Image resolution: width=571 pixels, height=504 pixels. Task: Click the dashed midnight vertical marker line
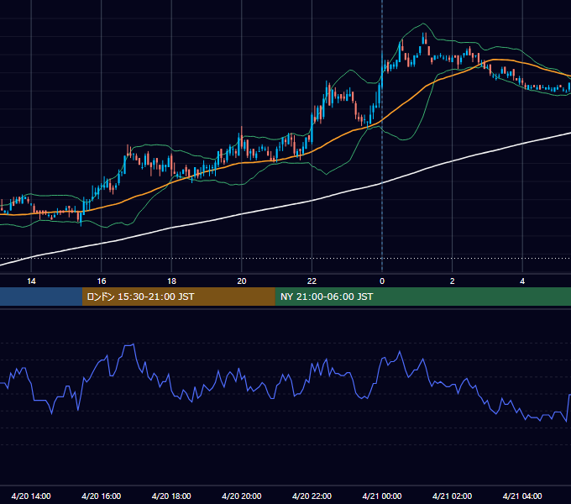coord(382,136)
